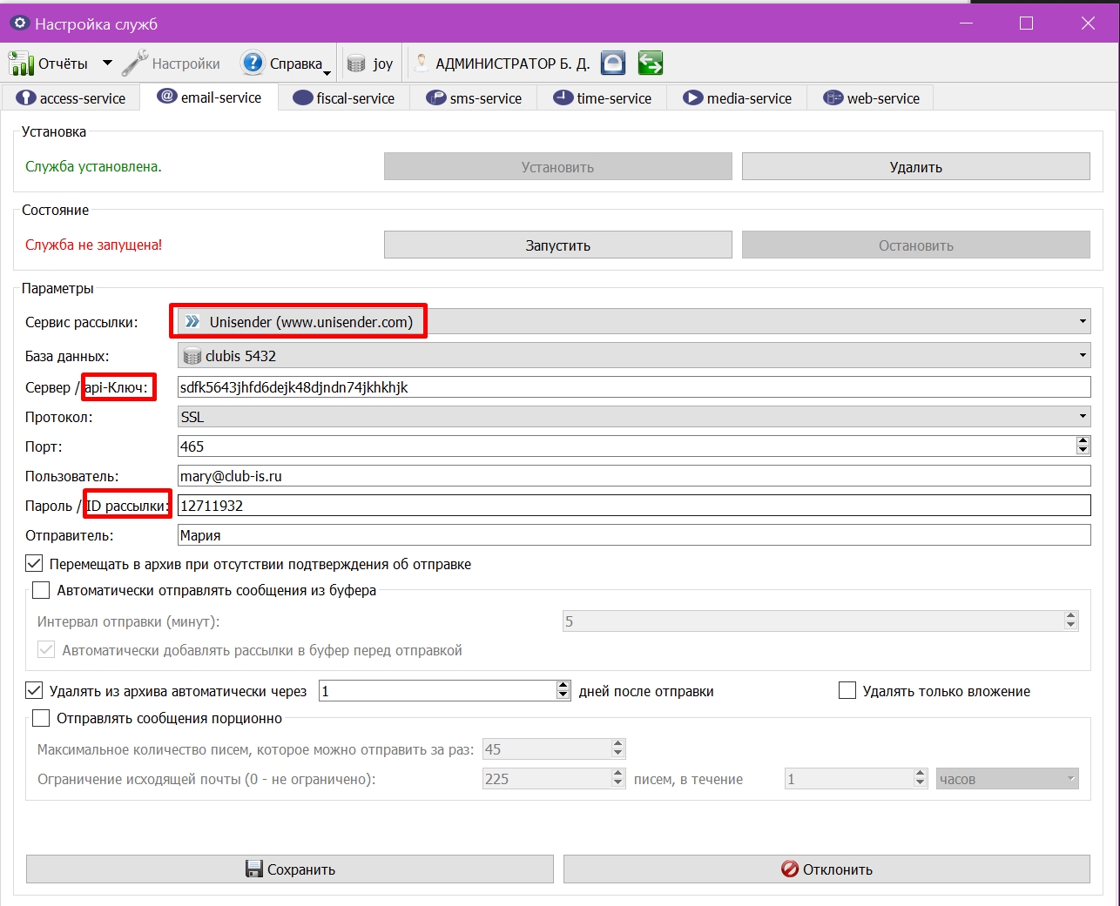Switch to the sms-service tab
Screen dimensions: 1120x906
coord(474,98)
